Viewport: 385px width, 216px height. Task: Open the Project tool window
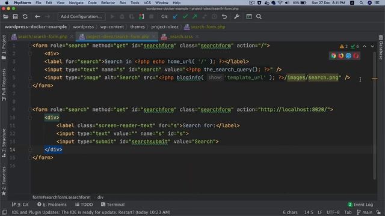click(4, 47)
